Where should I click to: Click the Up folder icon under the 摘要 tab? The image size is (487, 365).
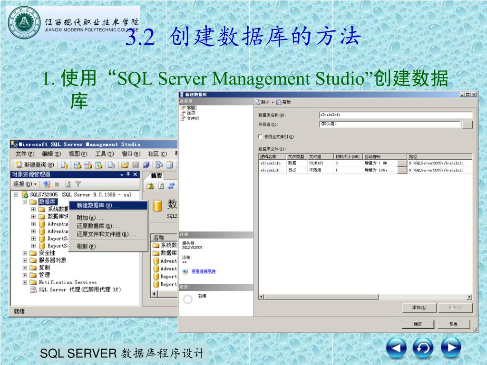150,186
